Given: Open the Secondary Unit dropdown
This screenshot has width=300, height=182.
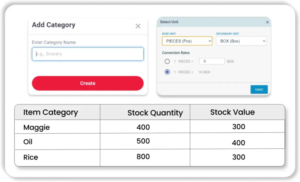Looking at the screenshot, I should [x=241, y=41].
